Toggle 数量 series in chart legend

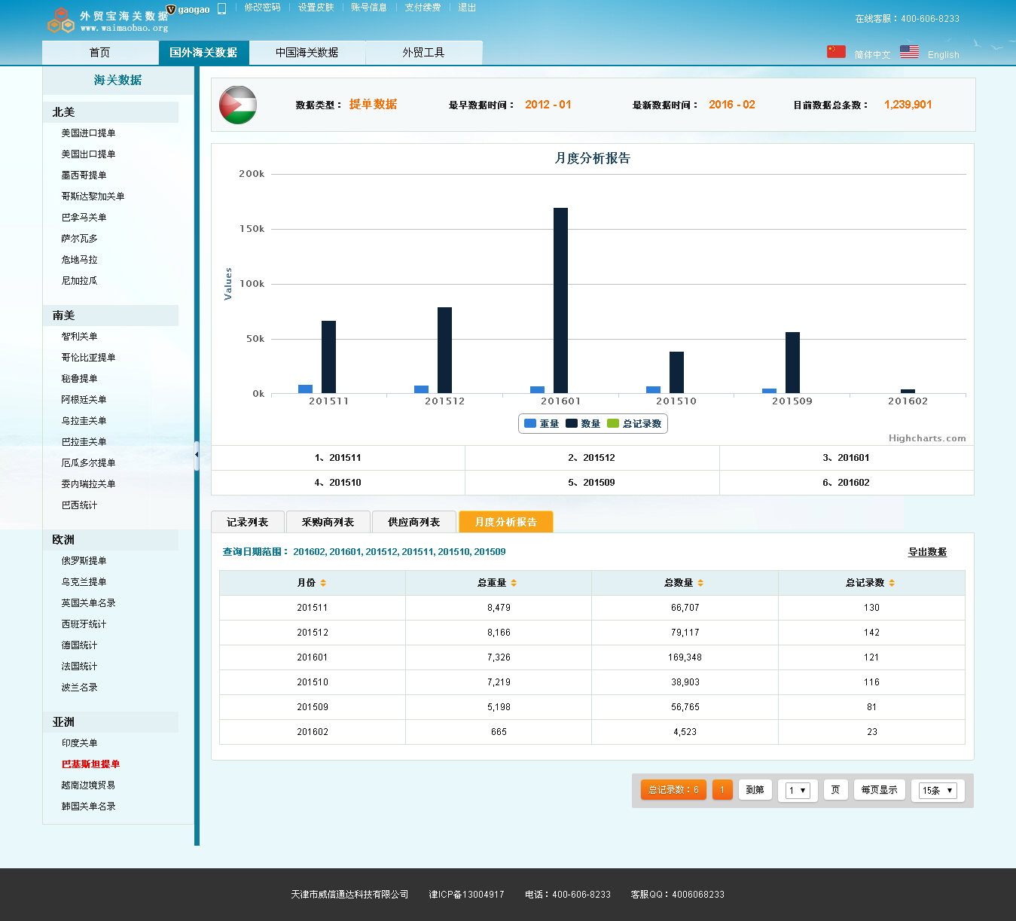tap(583, 424)
